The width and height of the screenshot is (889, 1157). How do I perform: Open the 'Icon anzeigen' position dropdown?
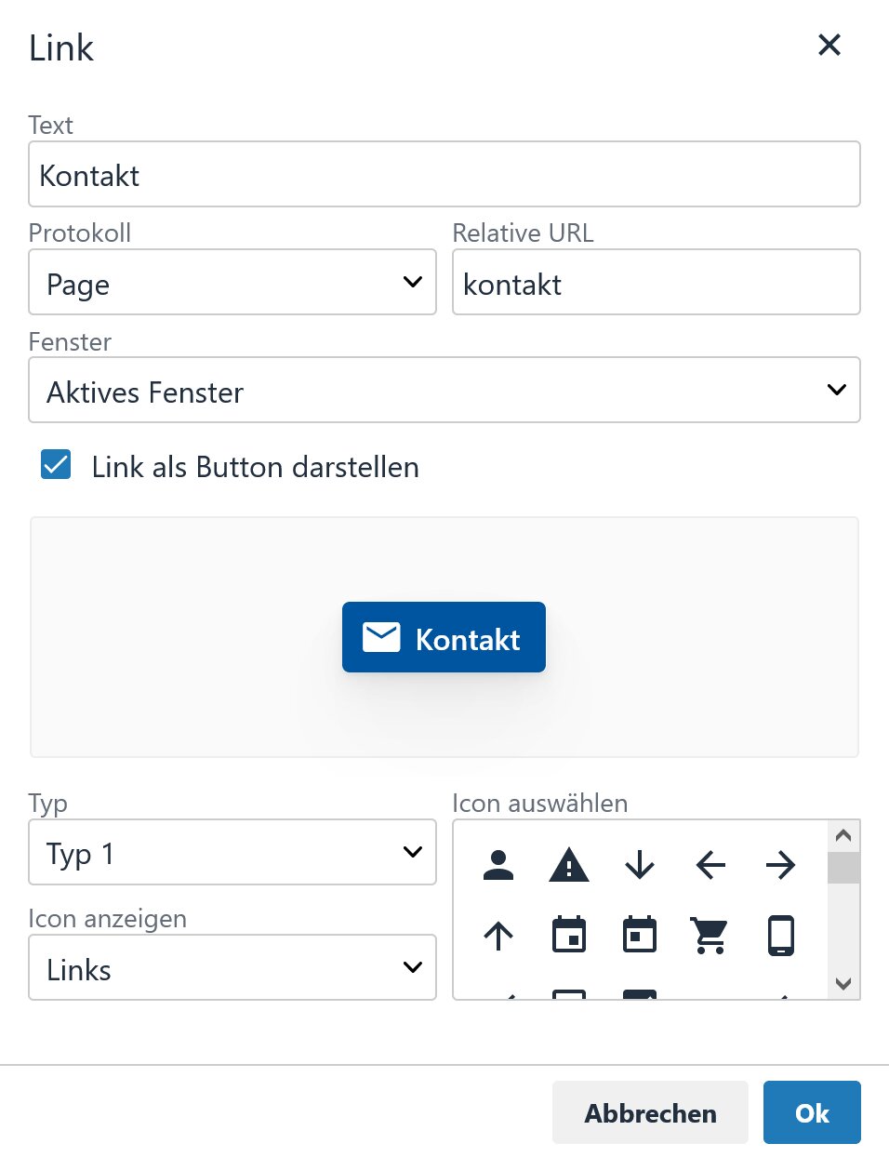pos(232,968)
